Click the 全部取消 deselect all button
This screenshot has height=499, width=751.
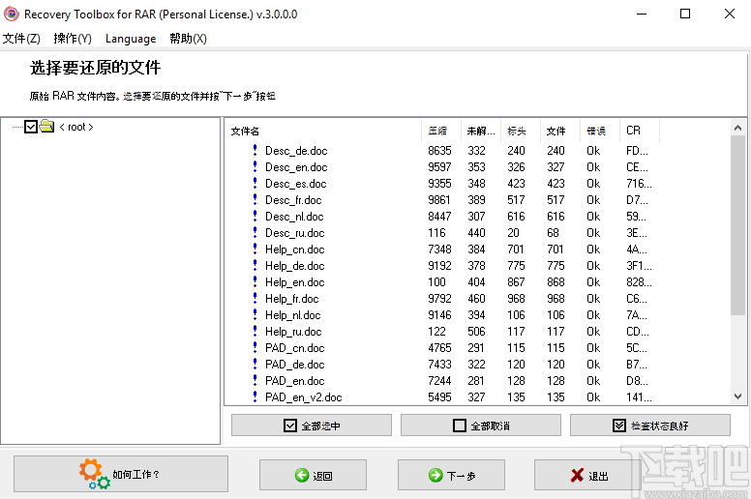(481, 425)
